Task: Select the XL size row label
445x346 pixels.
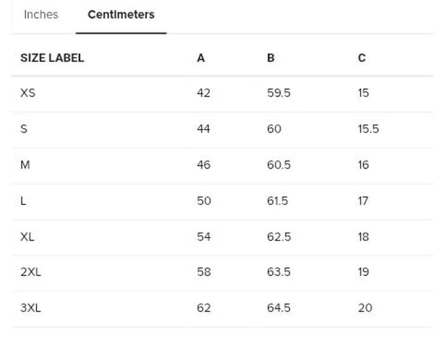Action: [x=27, y=236]
